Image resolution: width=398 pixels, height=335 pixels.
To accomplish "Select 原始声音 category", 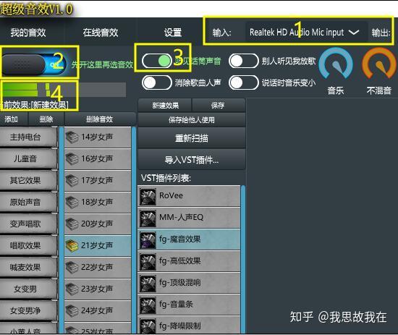I will coord(28,203).
